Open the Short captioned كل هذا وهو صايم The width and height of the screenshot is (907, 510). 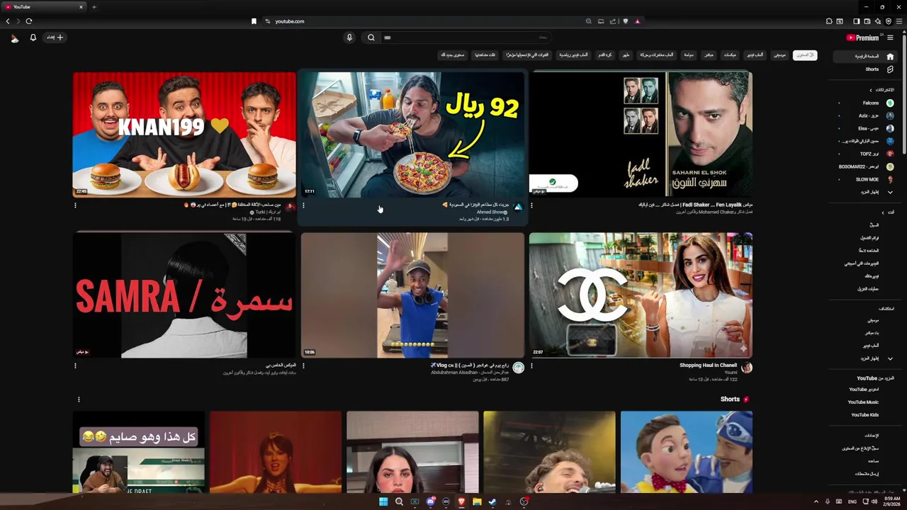click(138, 452)
